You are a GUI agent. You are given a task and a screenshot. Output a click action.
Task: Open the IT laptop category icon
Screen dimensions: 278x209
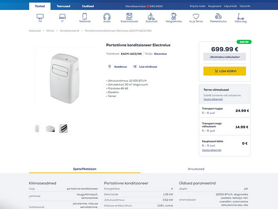pos(63,16)
